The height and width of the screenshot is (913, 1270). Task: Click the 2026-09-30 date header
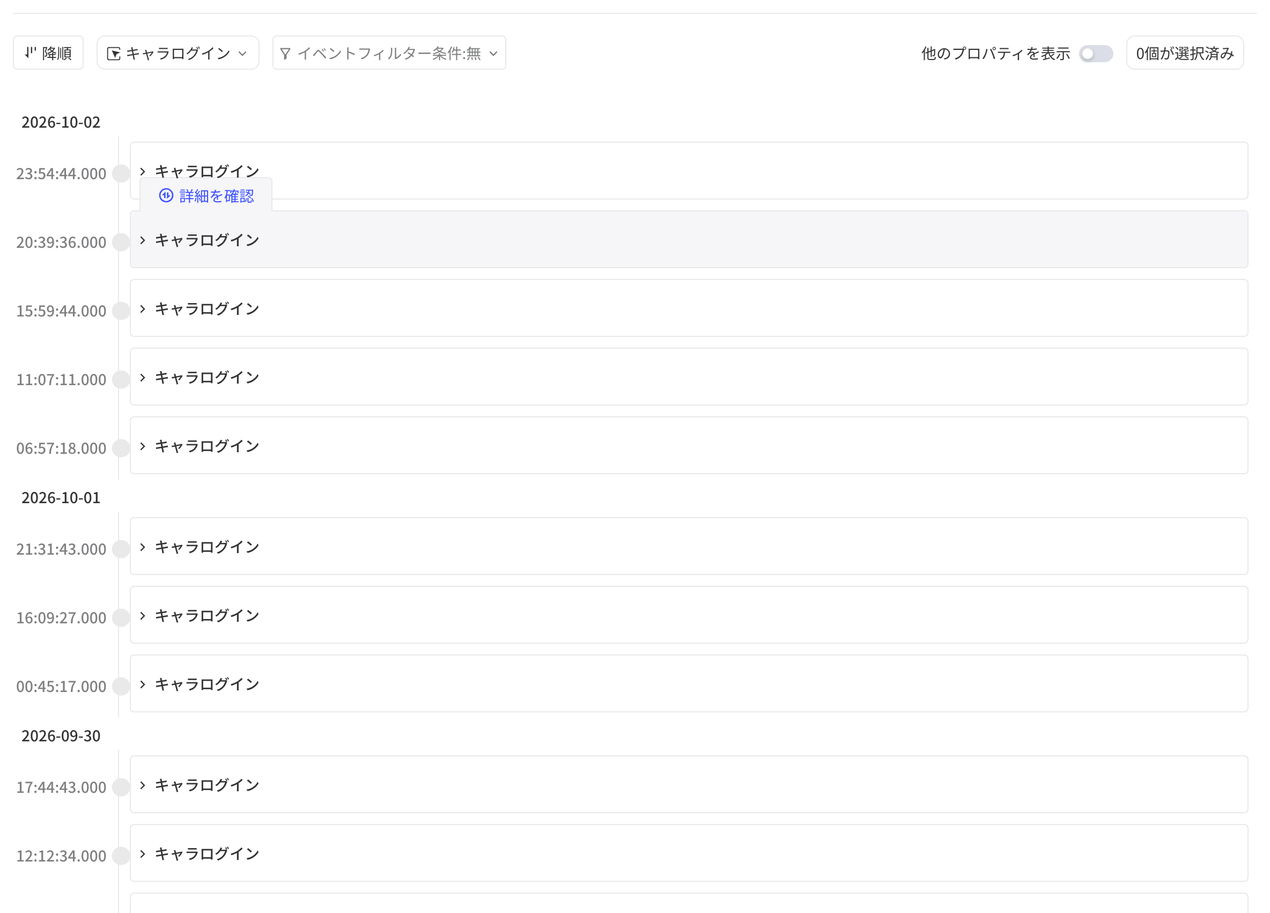point(61,735)
